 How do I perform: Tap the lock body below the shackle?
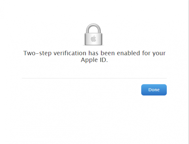tap(93, 39)
